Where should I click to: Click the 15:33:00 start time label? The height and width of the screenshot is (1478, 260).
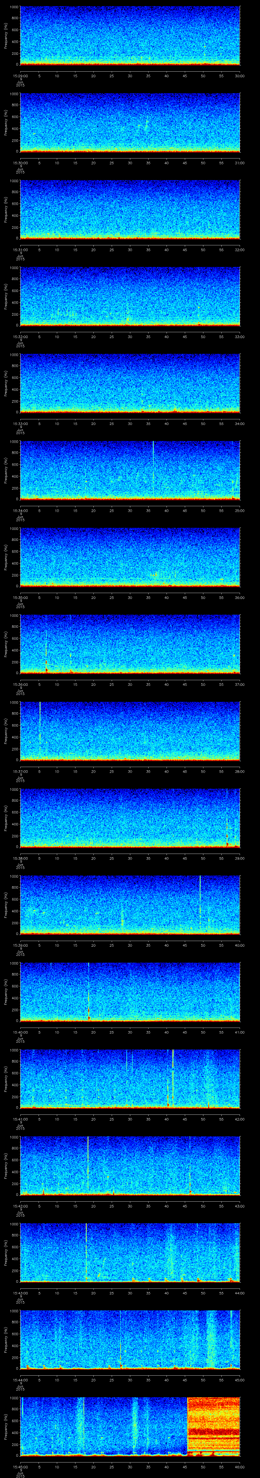click(x=20, y=423)
